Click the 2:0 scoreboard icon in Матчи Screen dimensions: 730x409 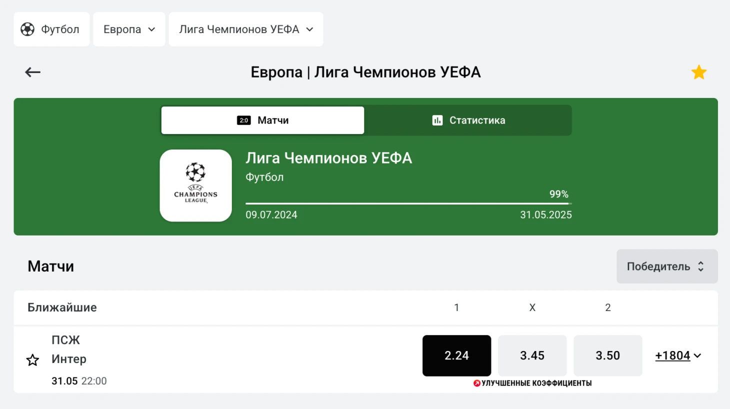pos(244,120)
